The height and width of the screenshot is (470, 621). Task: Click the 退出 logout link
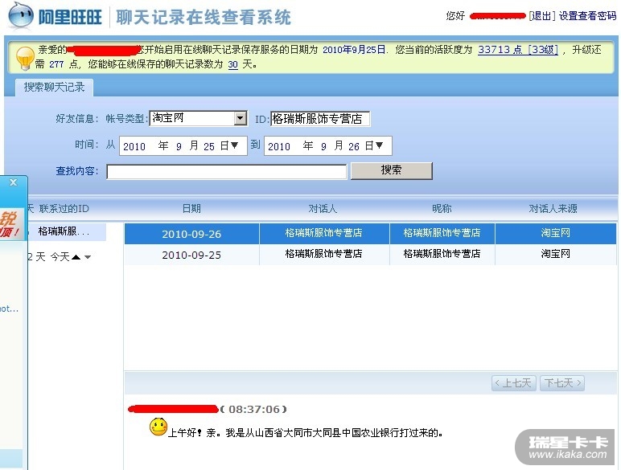542,16
